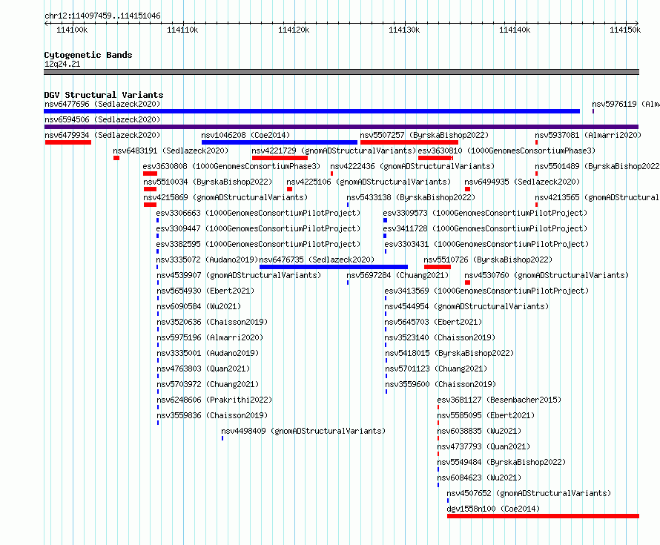Open nsv6476735 (Sedlazeck2020) label

(x=317, y=260)
